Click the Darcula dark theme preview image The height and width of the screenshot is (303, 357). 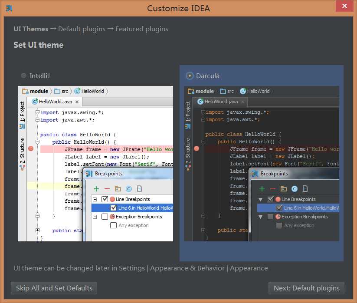262,164
